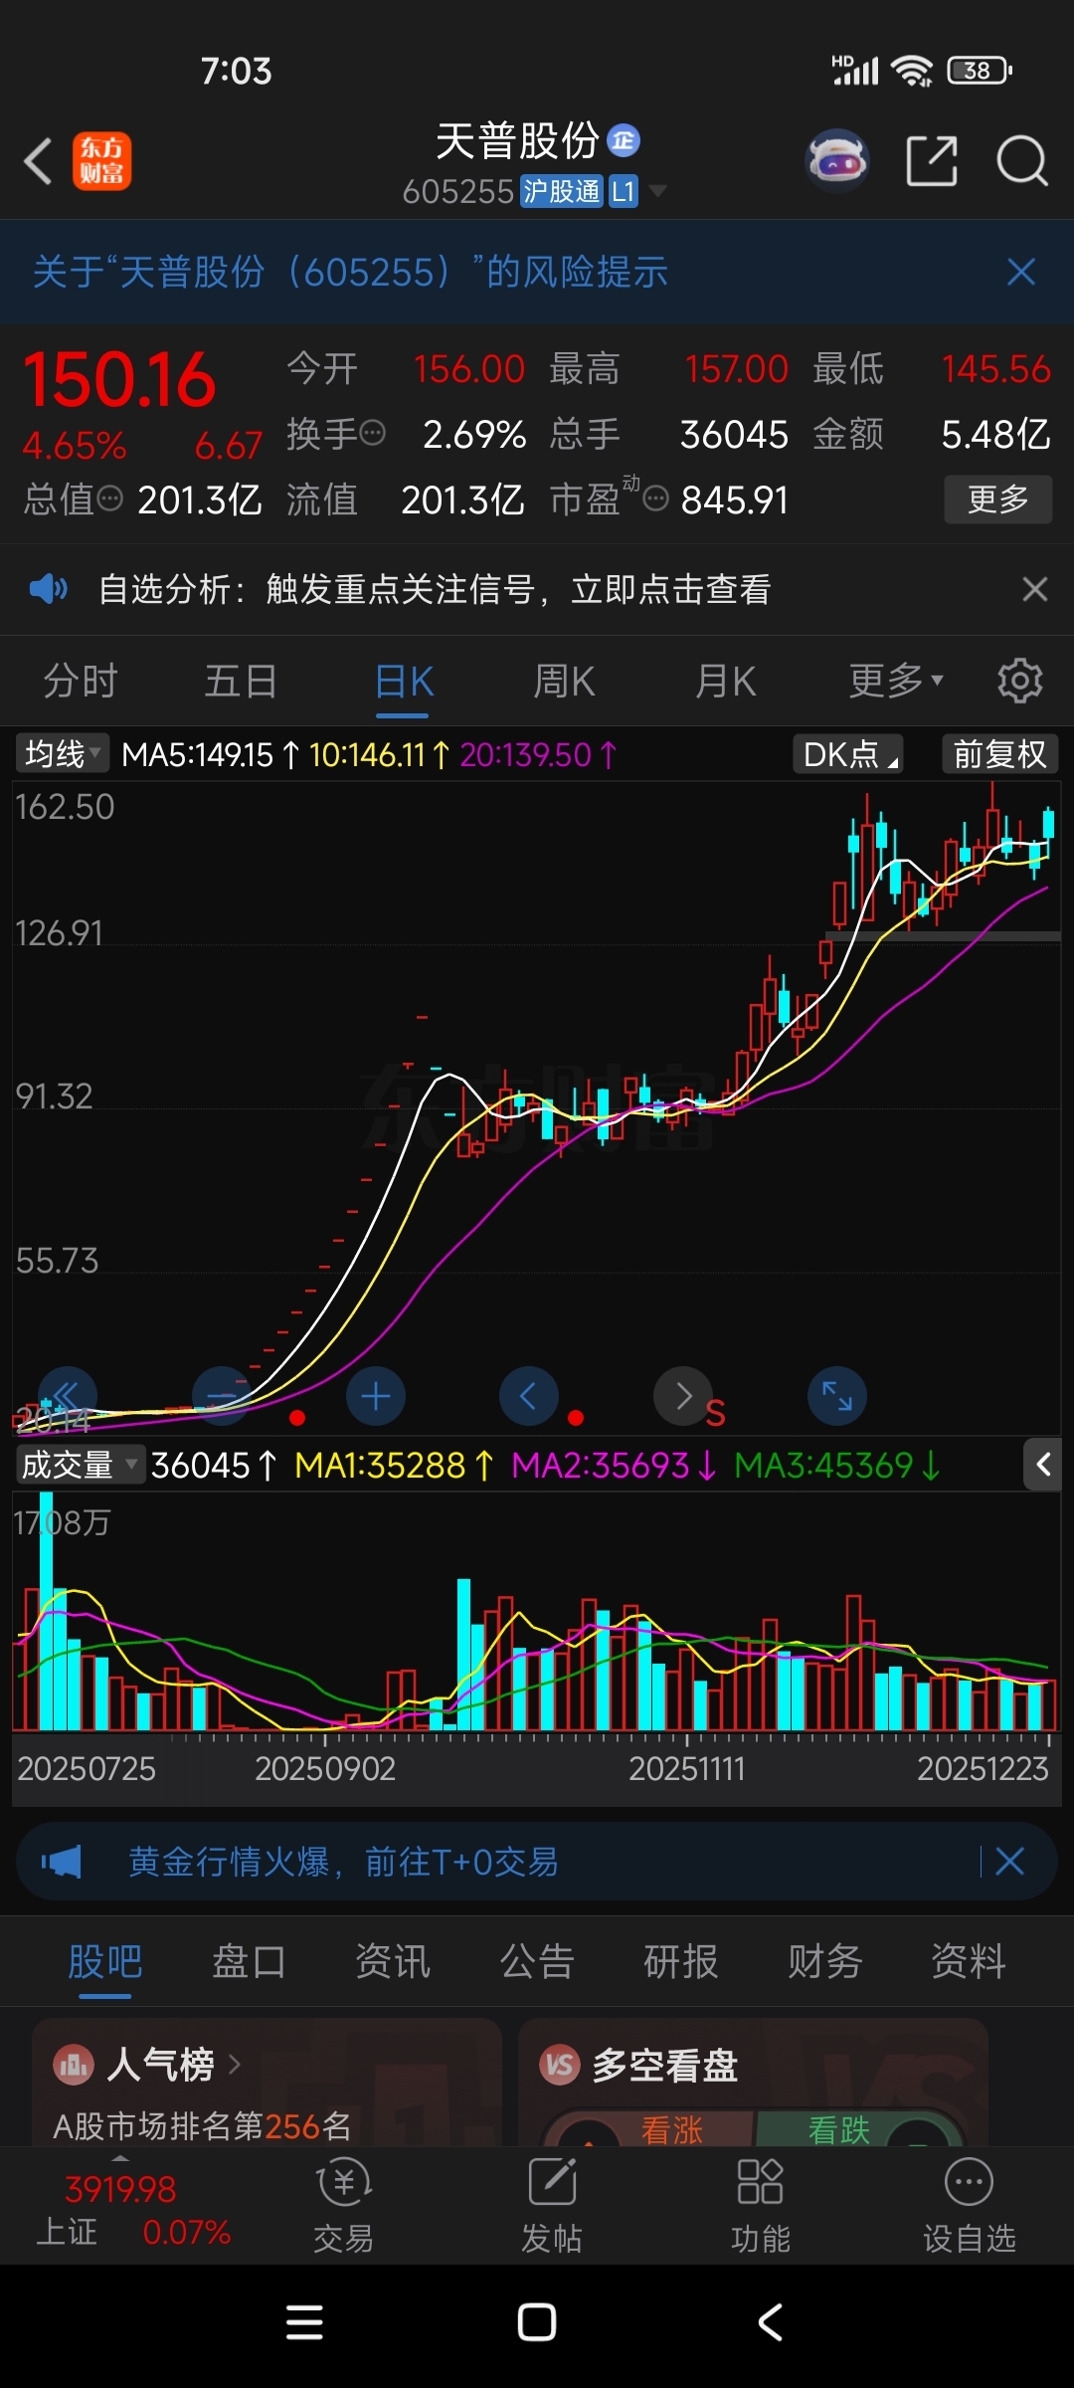The image size is (1074, 2388).
Task: Tap the blue speaker icon beside 自选分析
Action: (49, 589)
